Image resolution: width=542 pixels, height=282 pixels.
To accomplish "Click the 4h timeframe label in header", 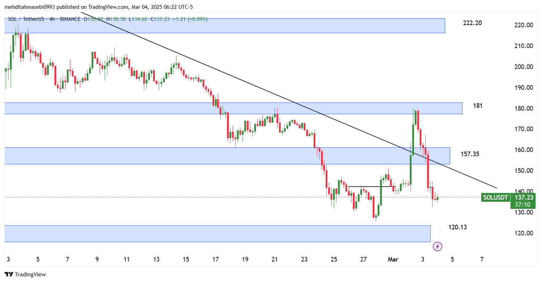I will [52, 19].
